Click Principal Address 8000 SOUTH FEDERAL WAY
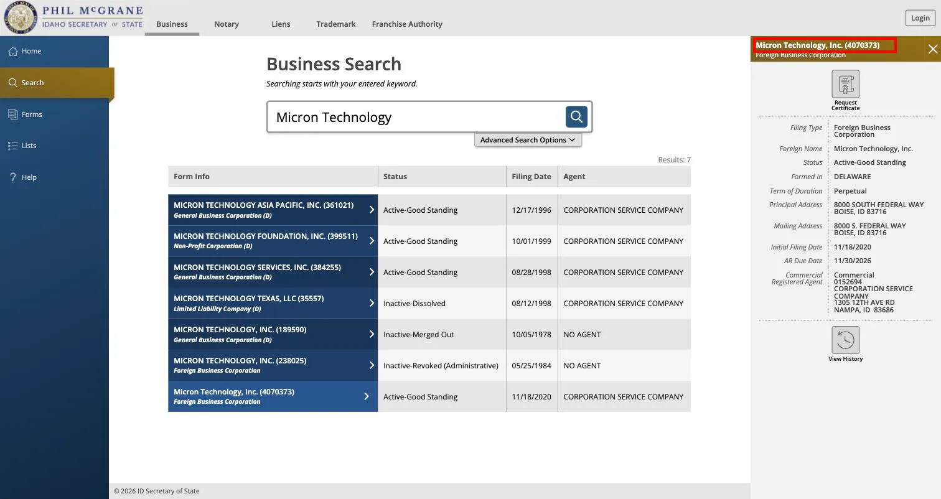 pos(879,205)
